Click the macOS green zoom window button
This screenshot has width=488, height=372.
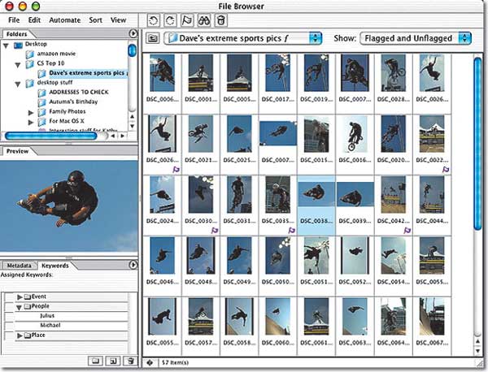(x=36, y=6)
